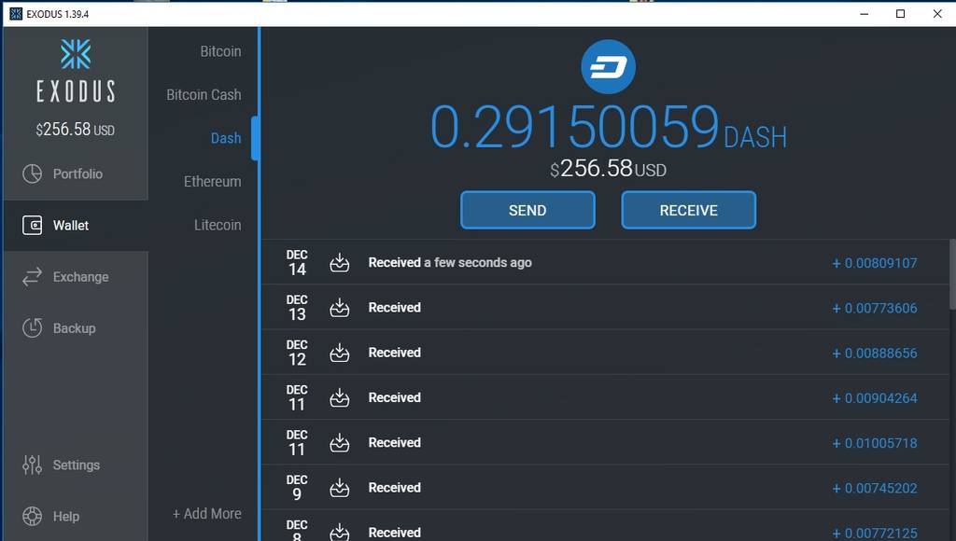The image size is (956, 541).
Task: Select Litecoin in the asset list
Action: [x=218, y=225]
